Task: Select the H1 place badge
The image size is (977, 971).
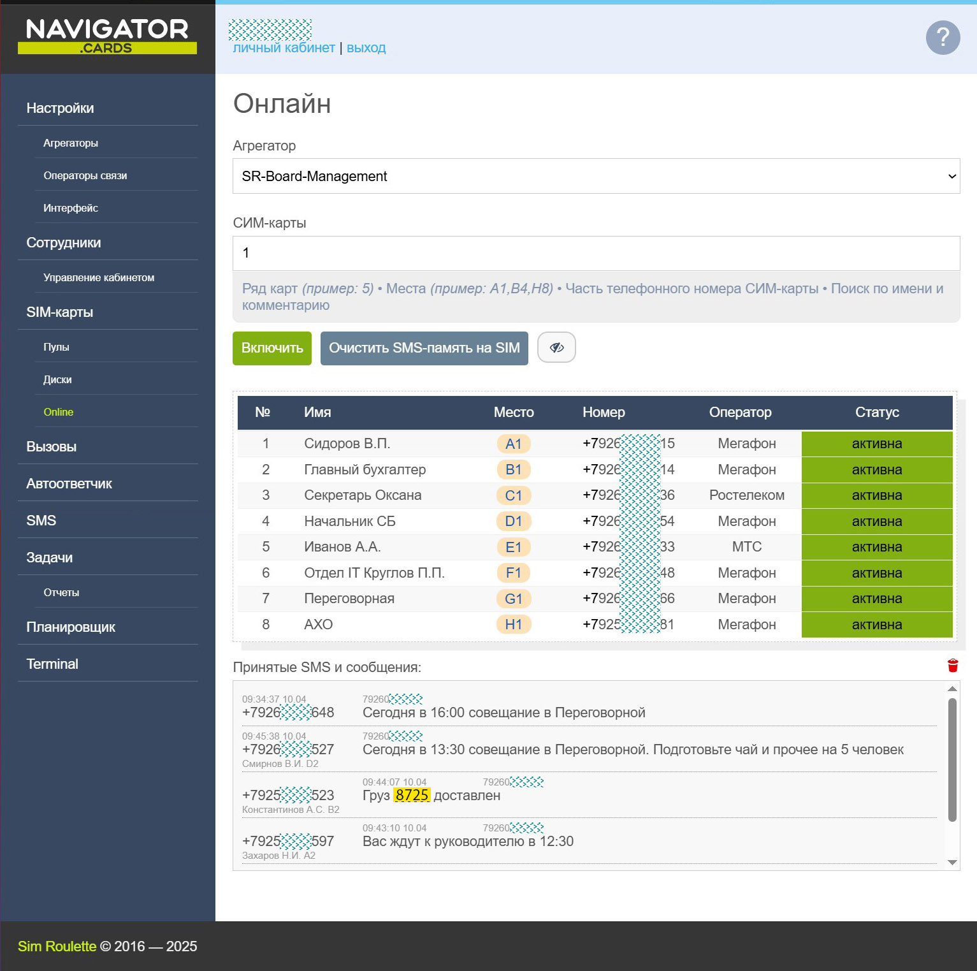Action: (513, 624)
